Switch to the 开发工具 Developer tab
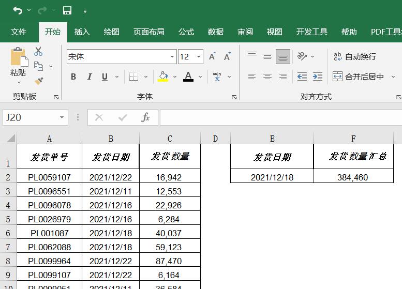 (312, 32)
